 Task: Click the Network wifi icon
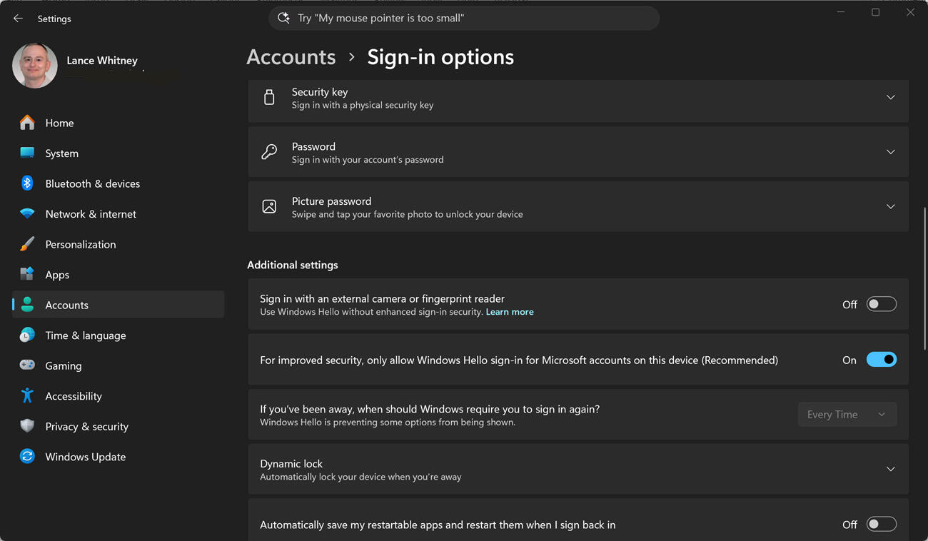click(27, 213)
